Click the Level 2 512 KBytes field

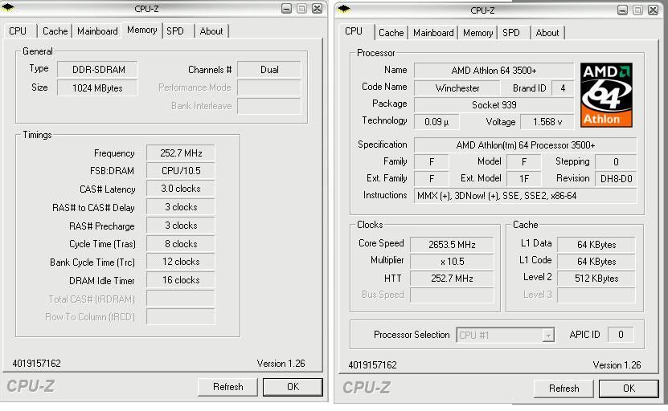tap(596, 279)
